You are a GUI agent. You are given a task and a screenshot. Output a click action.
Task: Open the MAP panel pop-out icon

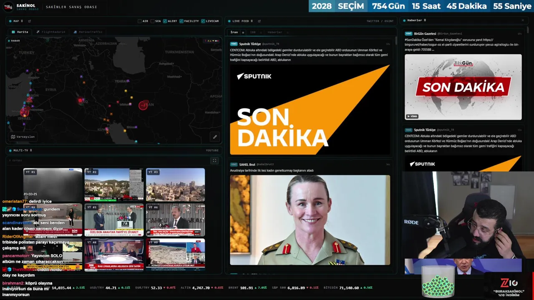(x=29, y=21)
